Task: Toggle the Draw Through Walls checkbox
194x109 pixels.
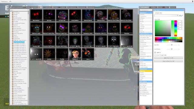Action: 155,55
